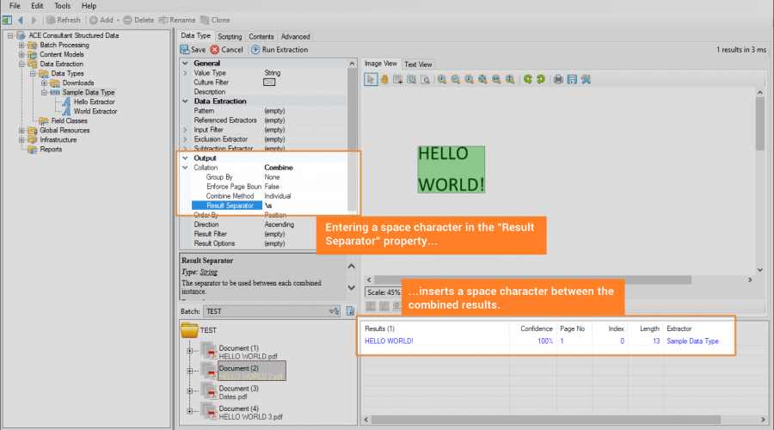Click the first zoom magnifier icon

click(441, 79)
